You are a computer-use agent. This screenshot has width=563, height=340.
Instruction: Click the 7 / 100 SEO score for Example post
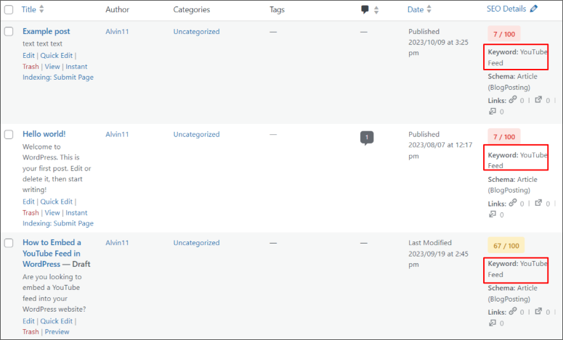point(504,34)
